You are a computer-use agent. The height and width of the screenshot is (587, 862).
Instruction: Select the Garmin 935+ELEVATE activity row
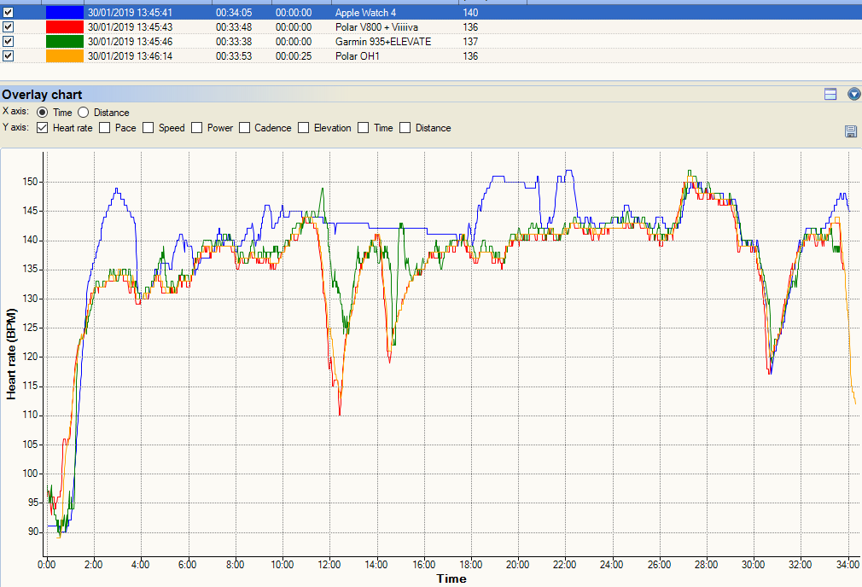[x=382, y=42]
